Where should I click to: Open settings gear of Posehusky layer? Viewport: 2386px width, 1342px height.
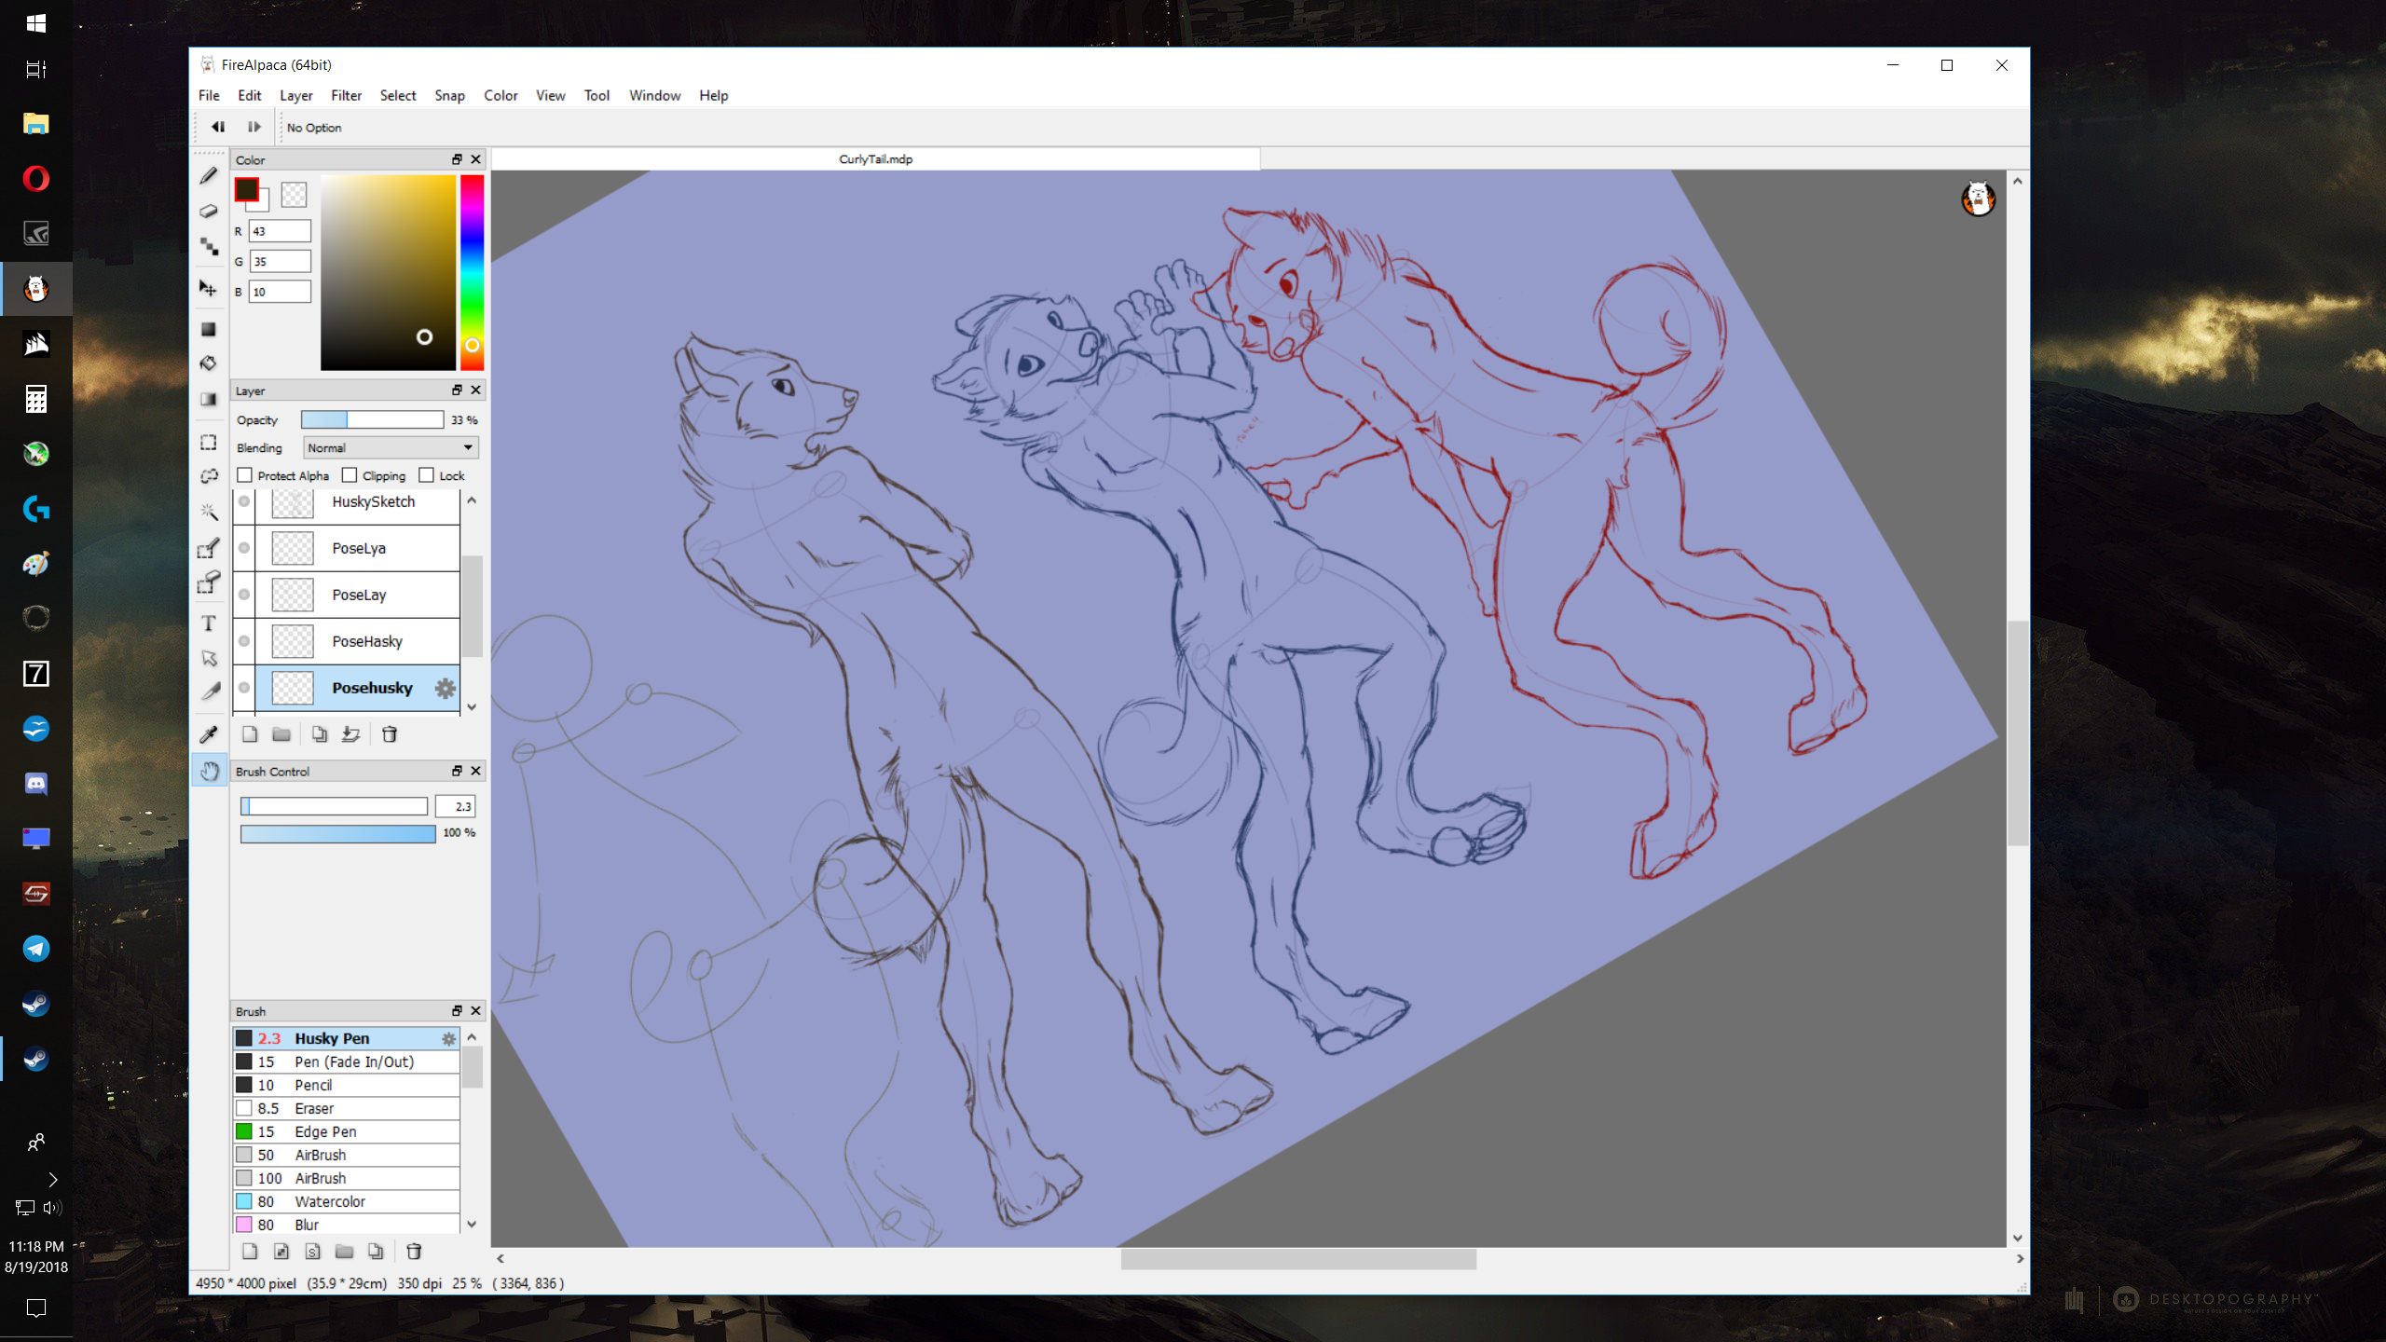(446, 688)
